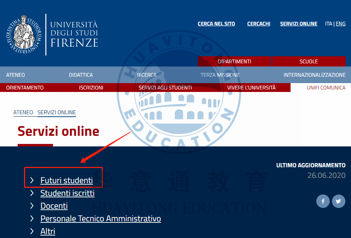Select ISCRIZIONI in red menu bar
Image resolution: width=351 pixels, height=238 pixels.
(x=91, y=88)
